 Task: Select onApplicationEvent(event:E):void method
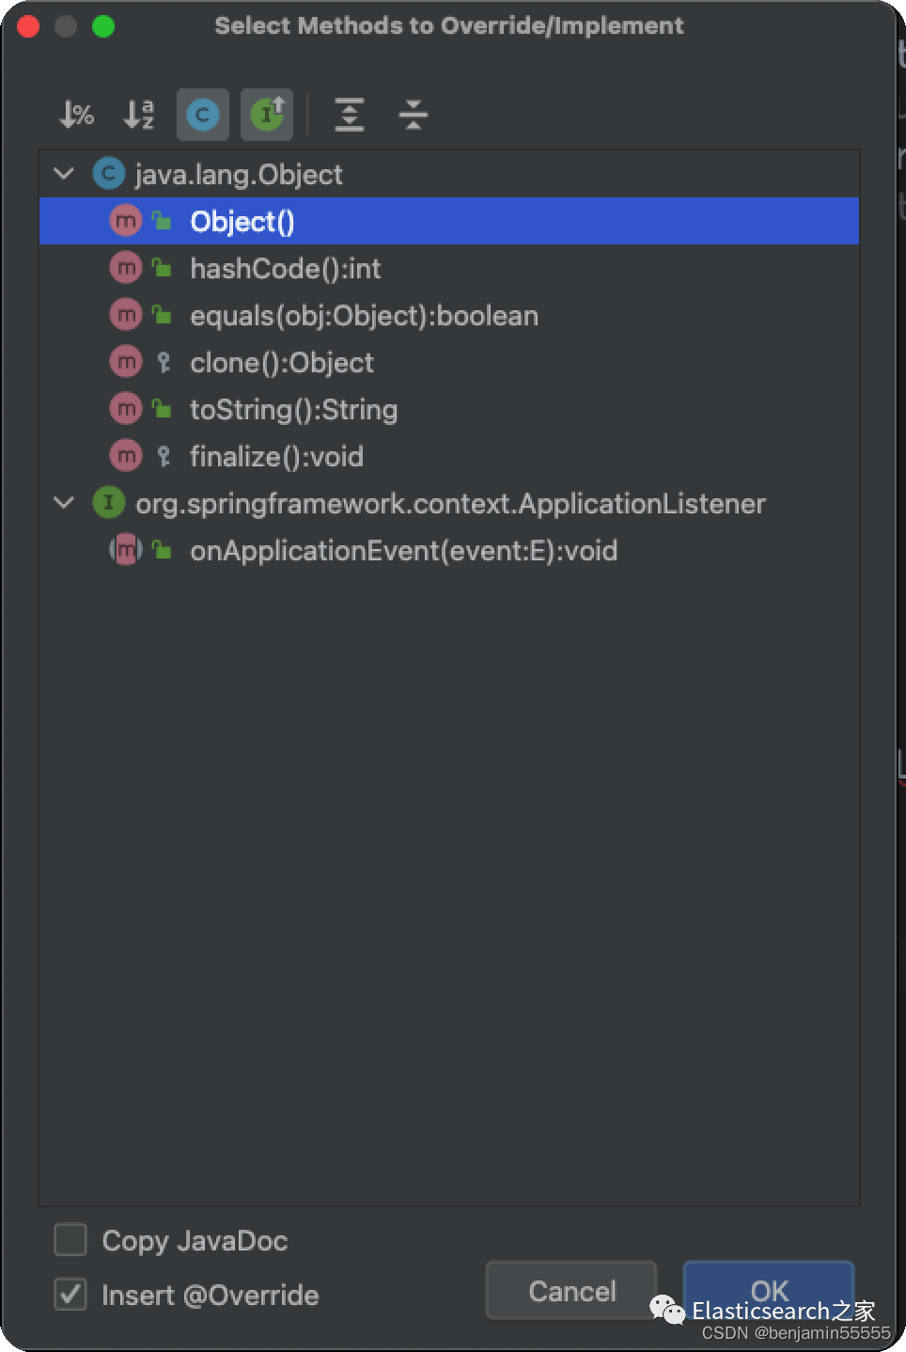pyautogui.click(x=403, y=551)
